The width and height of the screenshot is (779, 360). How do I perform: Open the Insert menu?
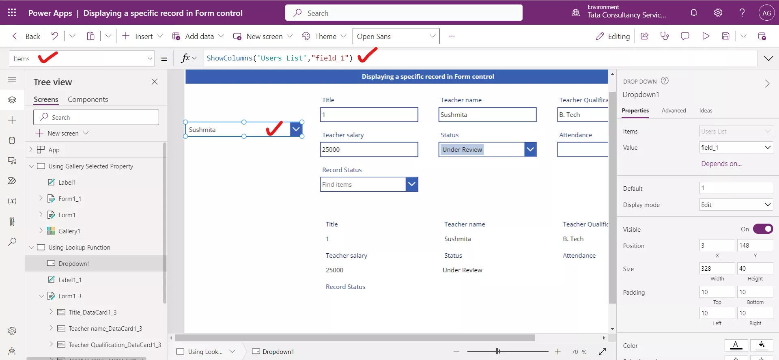pos(142,36)
